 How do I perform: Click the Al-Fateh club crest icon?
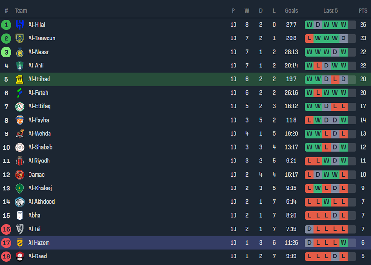click(20, 93)
